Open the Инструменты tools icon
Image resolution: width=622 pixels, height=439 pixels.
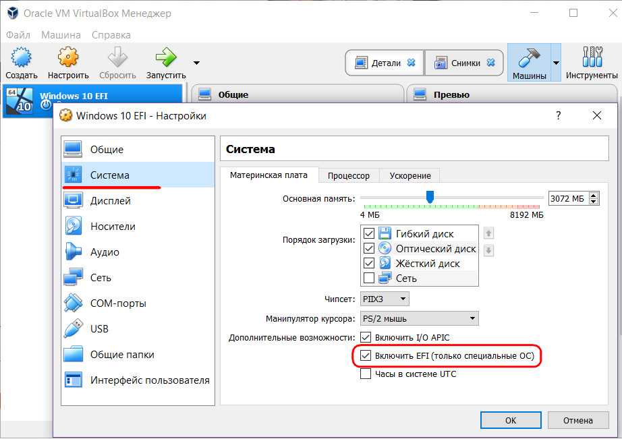592,58
